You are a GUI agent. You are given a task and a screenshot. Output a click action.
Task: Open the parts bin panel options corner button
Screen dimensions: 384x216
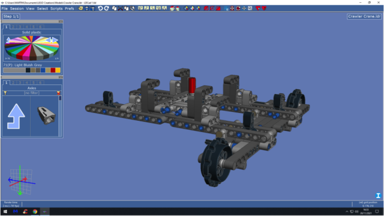point(61,77)
